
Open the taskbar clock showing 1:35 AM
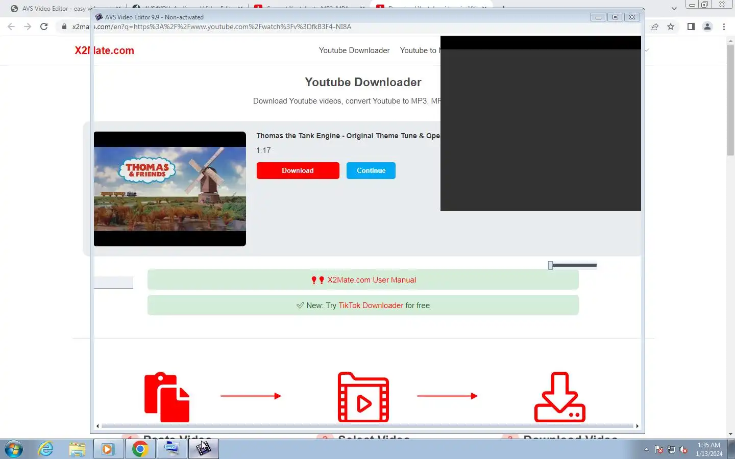[x=709, y=449]
